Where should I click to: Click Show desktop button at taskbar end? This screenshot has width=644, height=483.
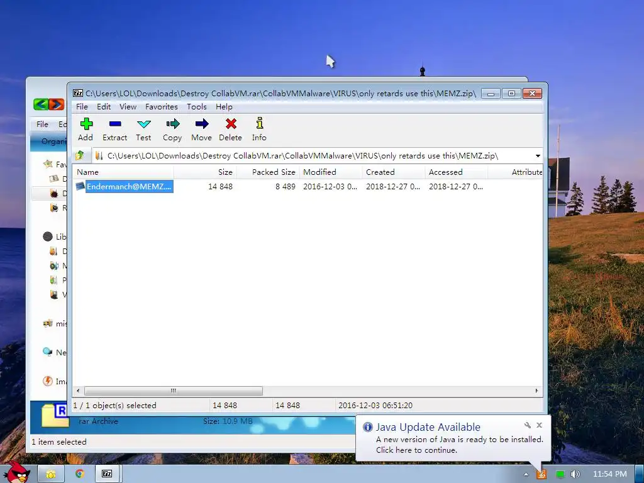pyautogui.click(x=640, y=474)
